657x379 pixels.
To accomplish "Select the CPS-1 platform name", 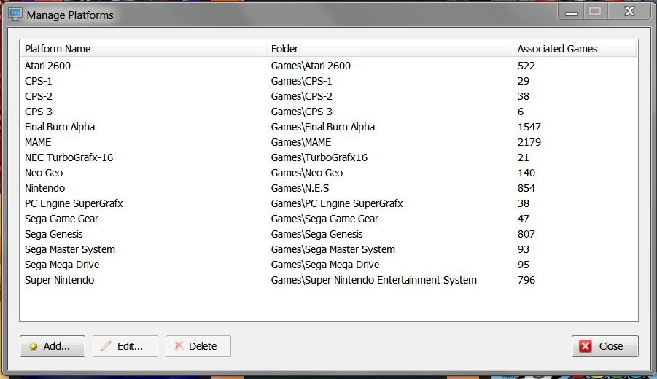I will click(x=38, y=81).
